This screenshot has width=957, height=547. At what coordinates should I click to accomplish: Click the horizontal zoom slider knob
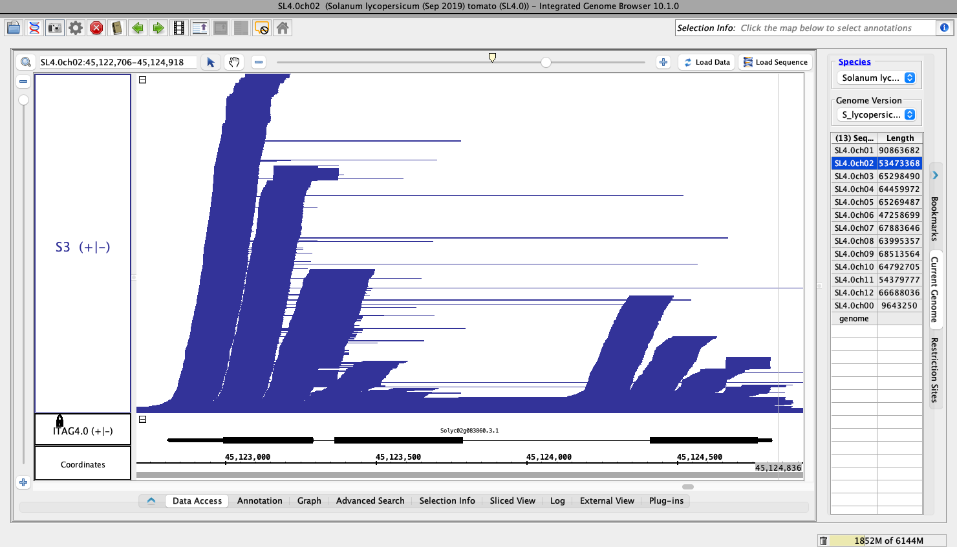(546, 62)
